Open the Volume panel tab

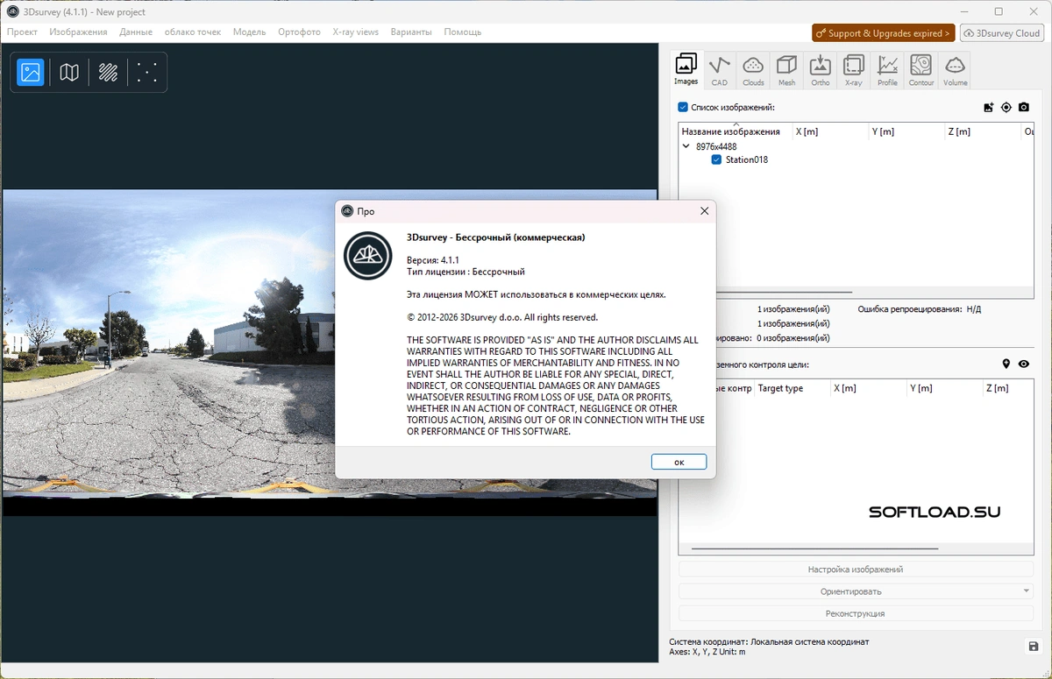(x=956, y=70)
